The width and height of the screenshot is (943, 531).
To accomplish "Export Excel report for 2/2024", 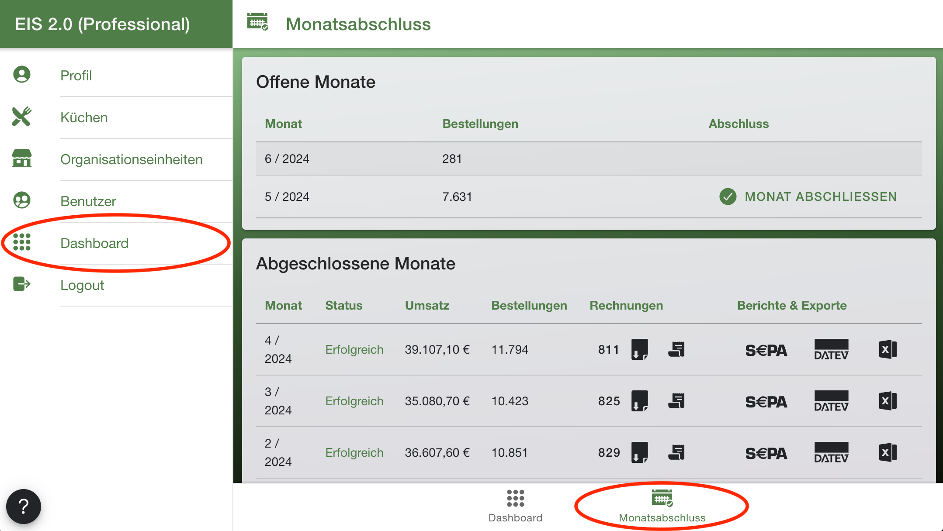I will point(887,452).
